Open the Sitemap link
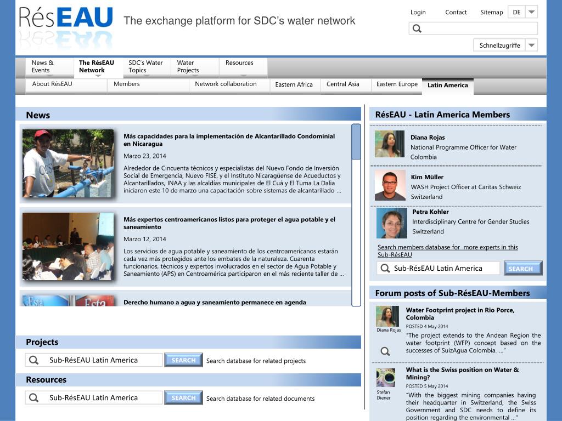Viewport: 562px width, 421px height. point(491,12)
